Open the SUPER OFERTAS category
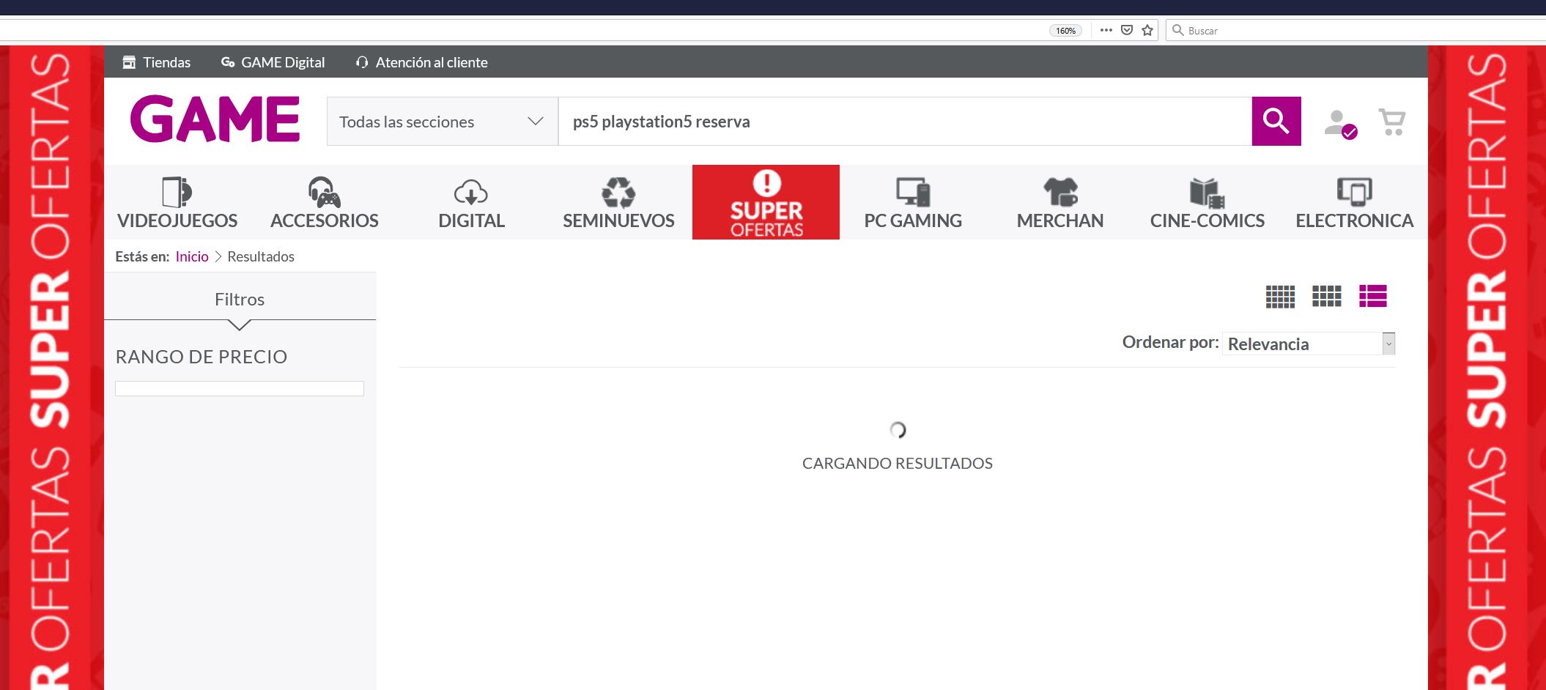This screenshot has width=1546, height=690. tap(766, 202)
